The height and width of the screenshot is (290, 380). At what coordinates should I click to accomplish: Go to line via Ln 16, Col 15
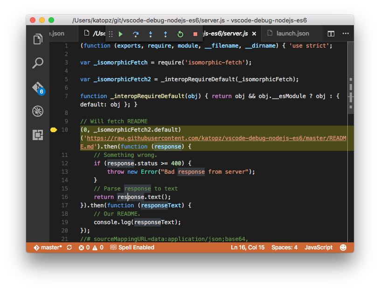point(248,248)
